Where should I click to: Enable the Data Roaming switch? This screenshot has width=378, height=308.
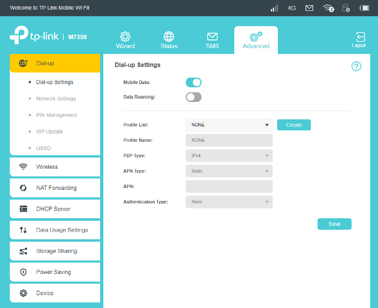[x=194, y=97]
